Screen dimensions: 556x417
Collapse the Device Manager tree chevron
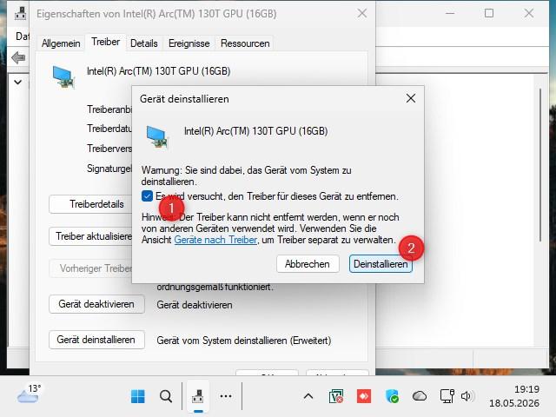pyautogui.click(x=17, y=83)
